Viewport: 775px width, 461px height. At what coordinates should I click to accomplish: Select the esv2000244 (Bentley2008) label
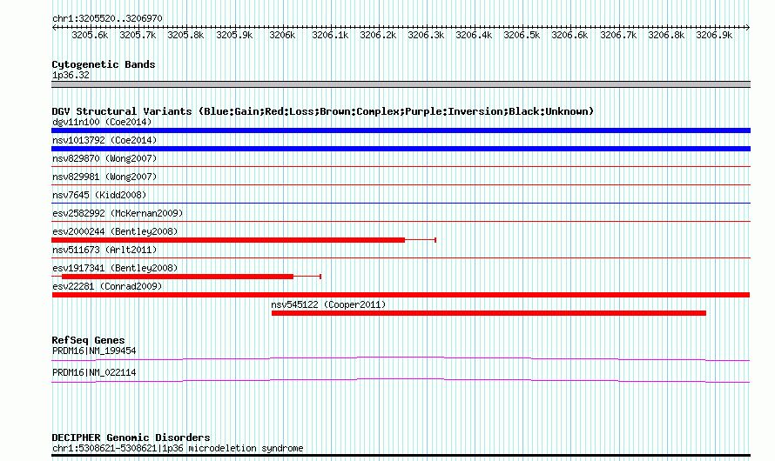pyautogui.click(x=115, y=231)
